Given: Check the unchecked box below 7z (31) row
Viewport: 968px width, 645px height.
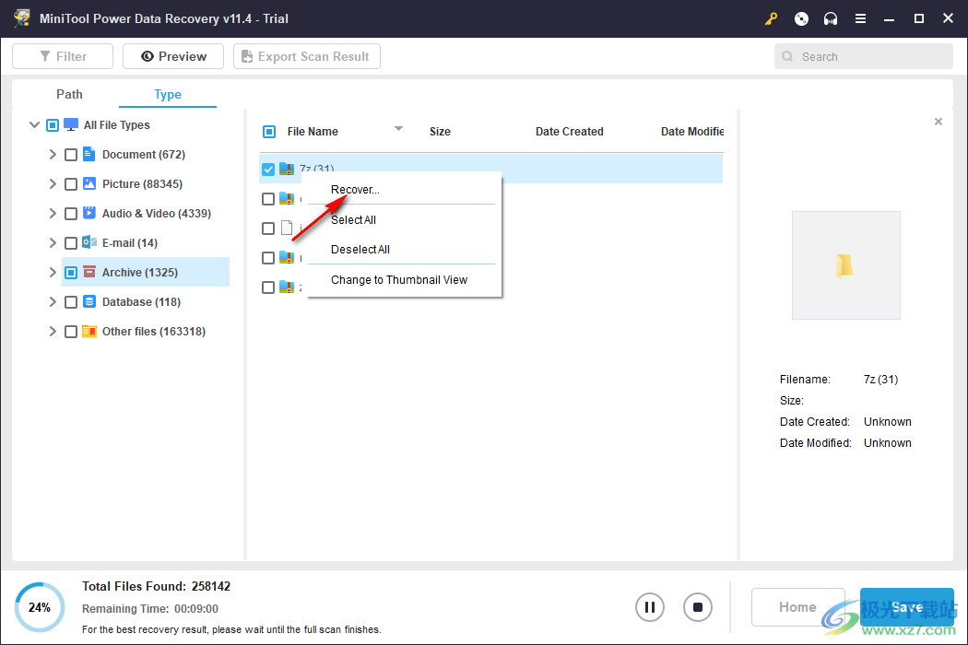Looking at the screenshot, I should 268,199.
